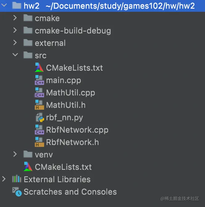
Task: Collapse the src folder chevron
Action: click(15, 55)
